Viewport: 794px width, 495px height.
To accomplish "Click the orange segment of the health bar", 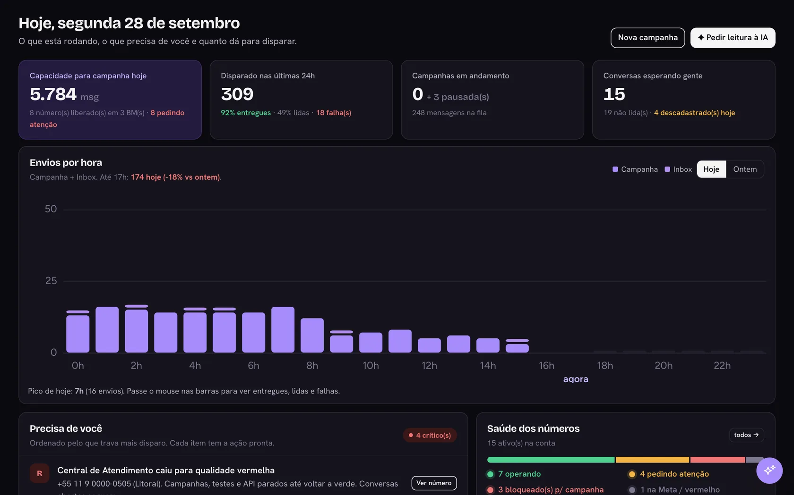I will (x=652, y=460).
